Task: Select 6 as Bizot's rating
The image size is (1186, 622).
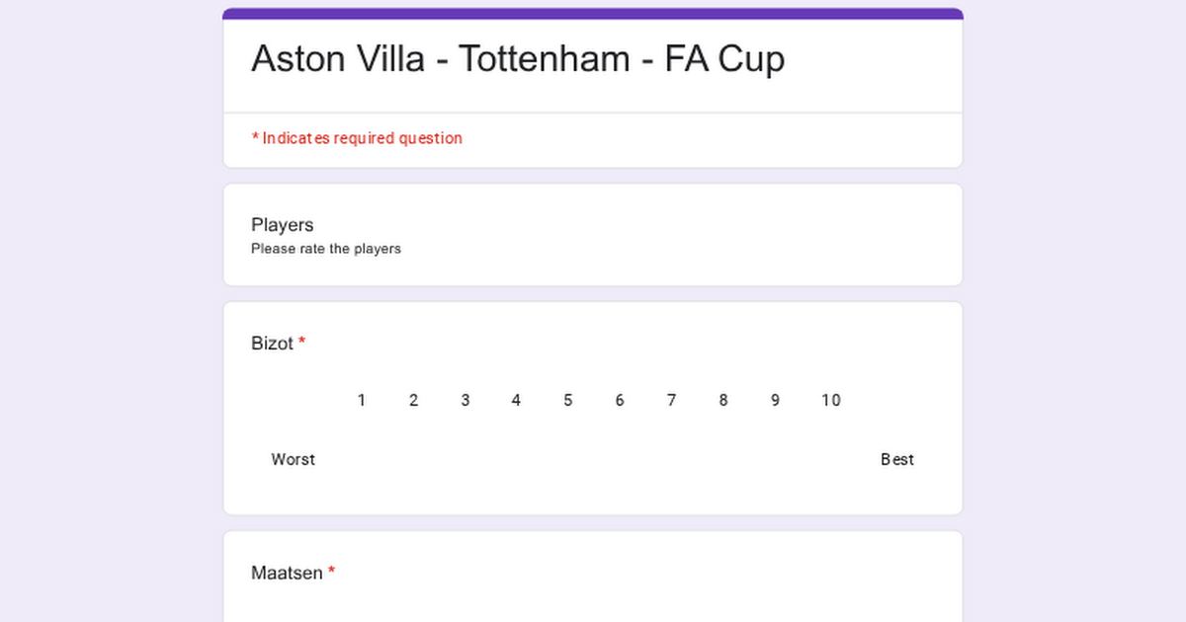Action: click(620, 400)
